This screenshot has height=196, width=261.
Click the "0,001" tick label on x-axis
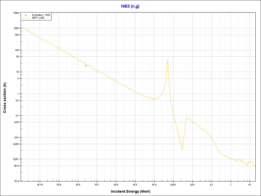point(173,184)
